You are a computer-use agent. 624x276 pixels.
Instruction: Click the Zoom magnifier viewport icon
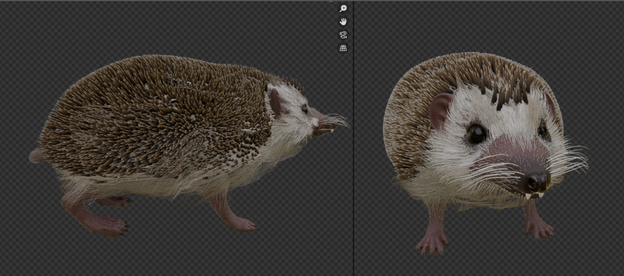tap(343, 8)
